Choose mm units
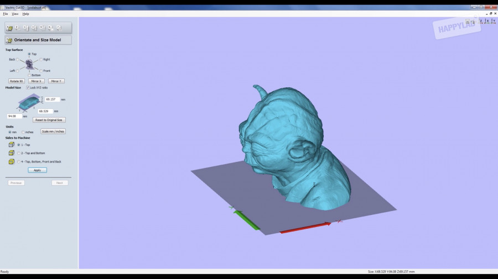 (10, 132)
